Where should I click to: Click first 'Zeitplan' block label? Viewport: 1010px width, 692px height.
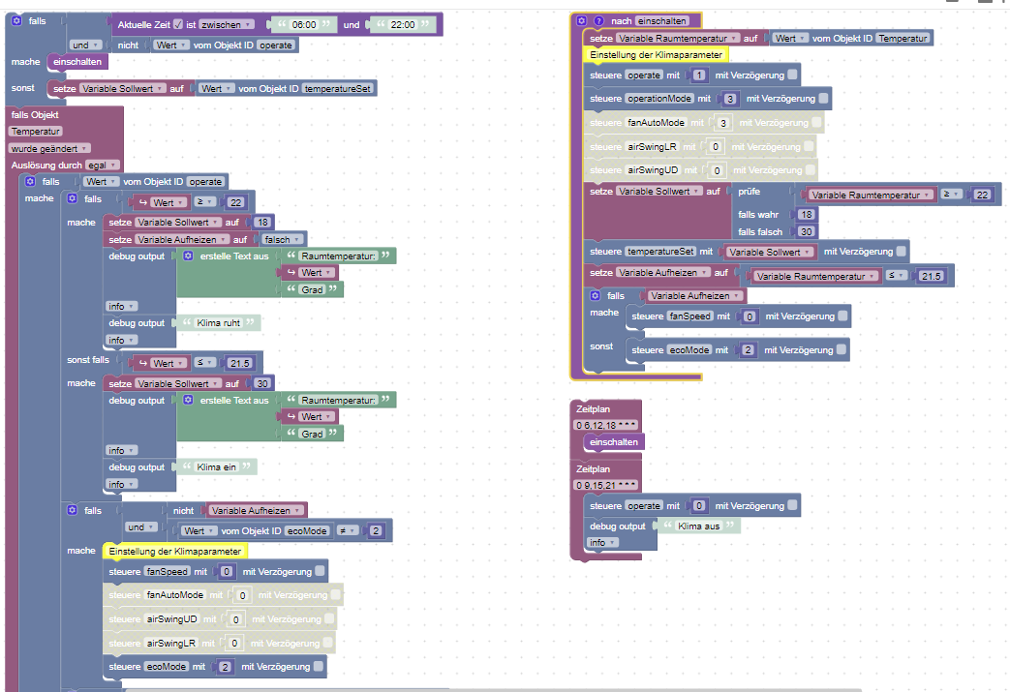593,408
